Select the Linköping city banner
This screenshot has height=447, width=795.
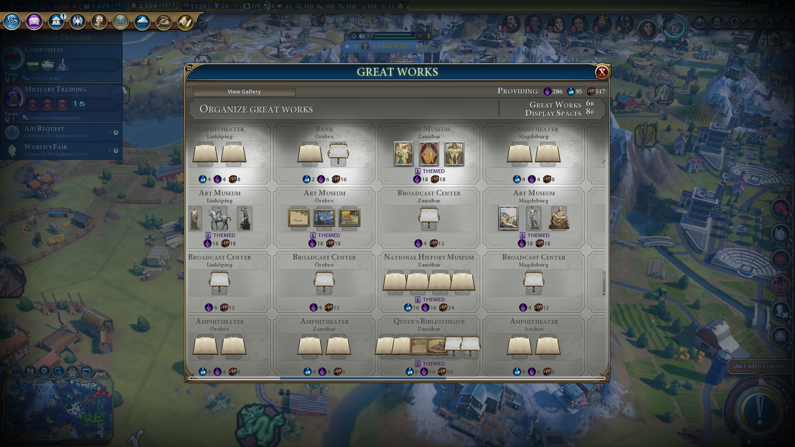click(x=392, y=46)
